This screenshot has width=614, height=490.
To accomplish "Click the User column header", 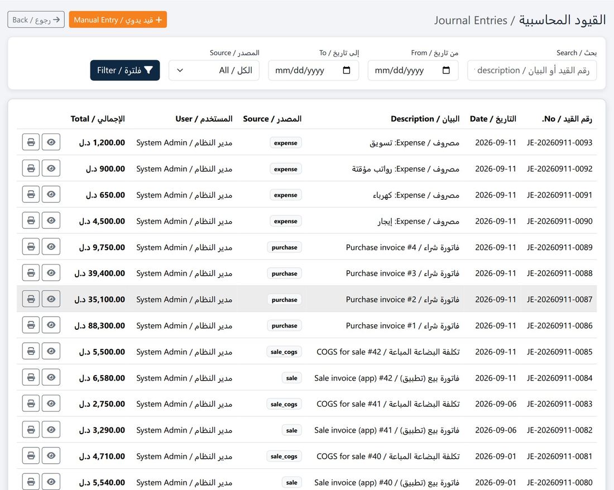I will [x=204, y=118].
